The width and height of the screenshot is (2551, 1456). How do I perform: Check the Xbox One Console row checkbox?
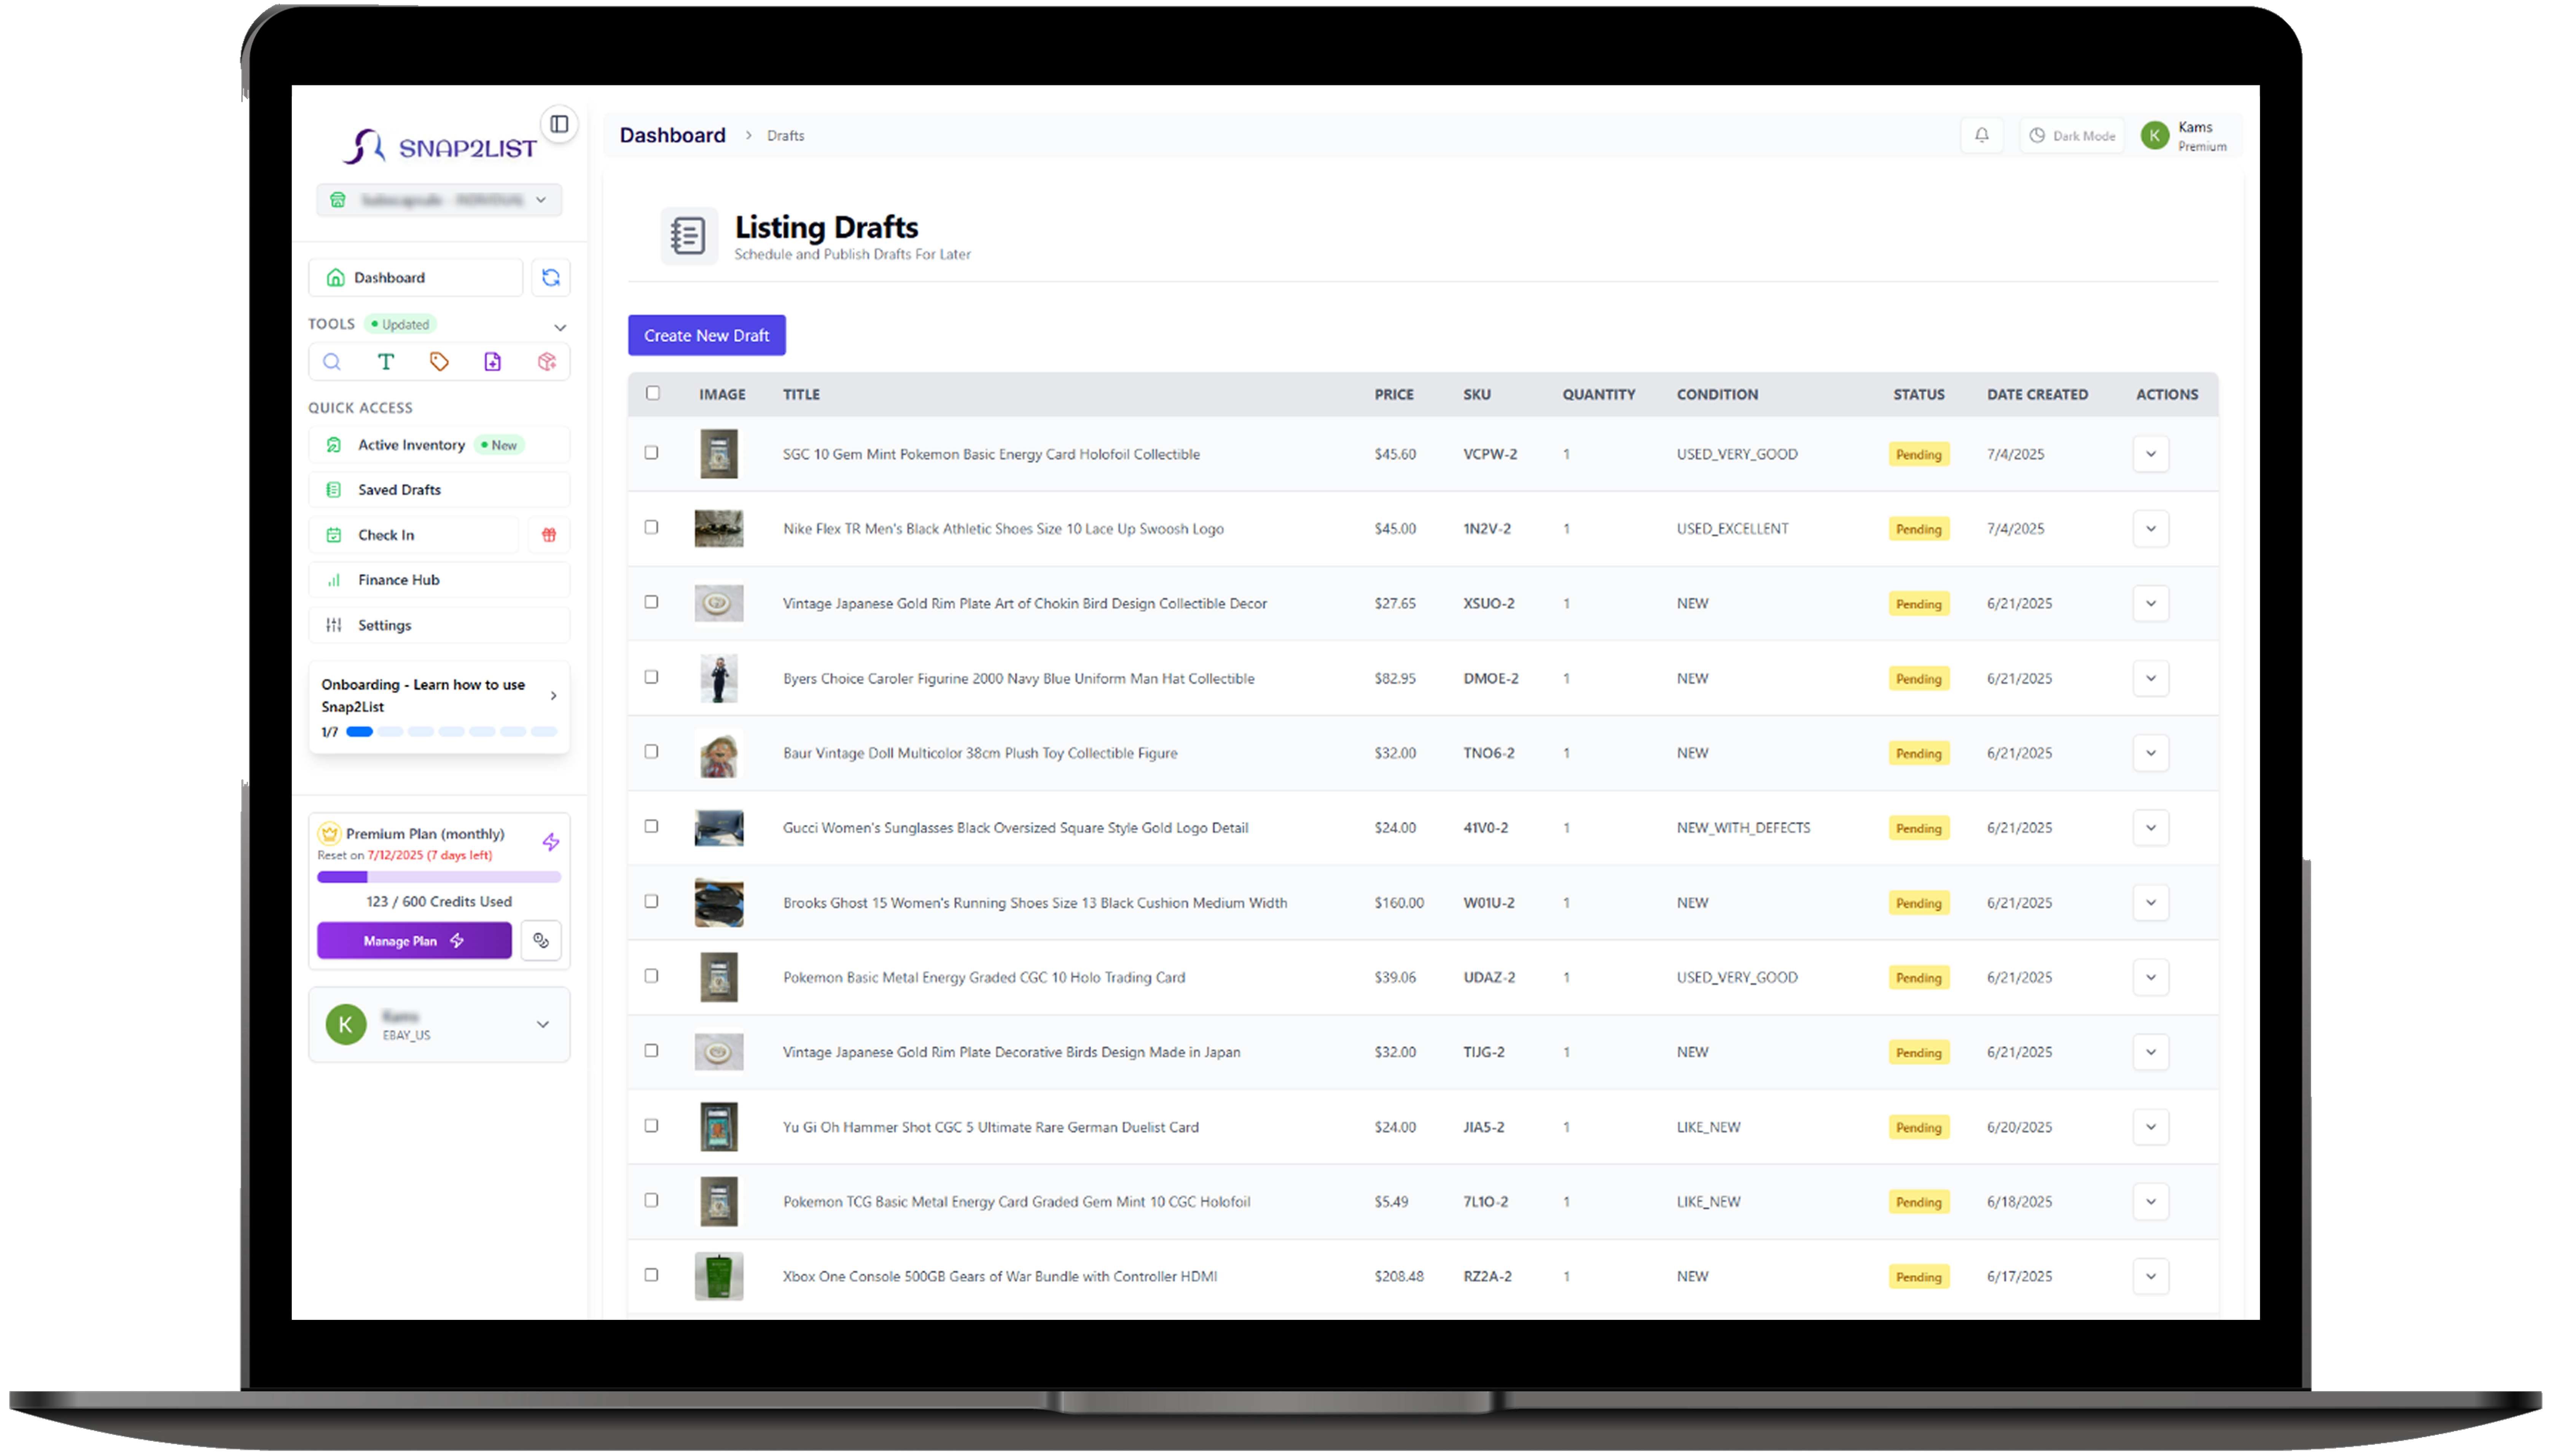point(651,1275)
